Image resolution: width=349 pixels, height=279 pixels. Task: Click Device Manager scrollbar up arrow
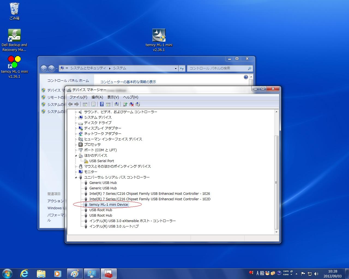[276, 112]
